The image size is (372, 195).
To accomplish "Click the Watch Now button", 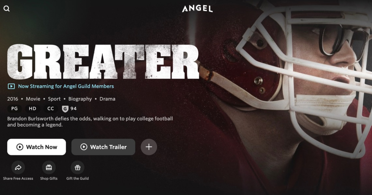I will tap(37, 147).
